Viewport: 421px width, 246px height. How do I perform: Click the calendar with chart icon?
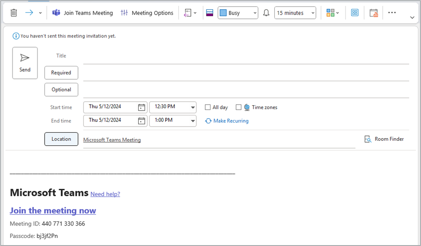373,12
